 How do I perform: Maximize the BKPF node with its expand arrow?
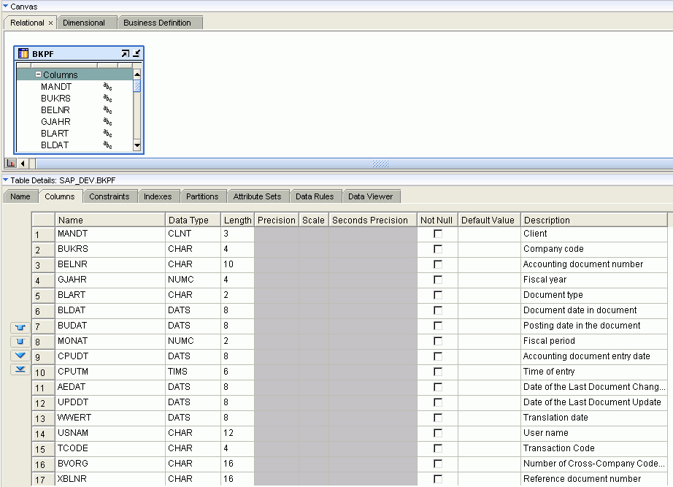point(126,53)
